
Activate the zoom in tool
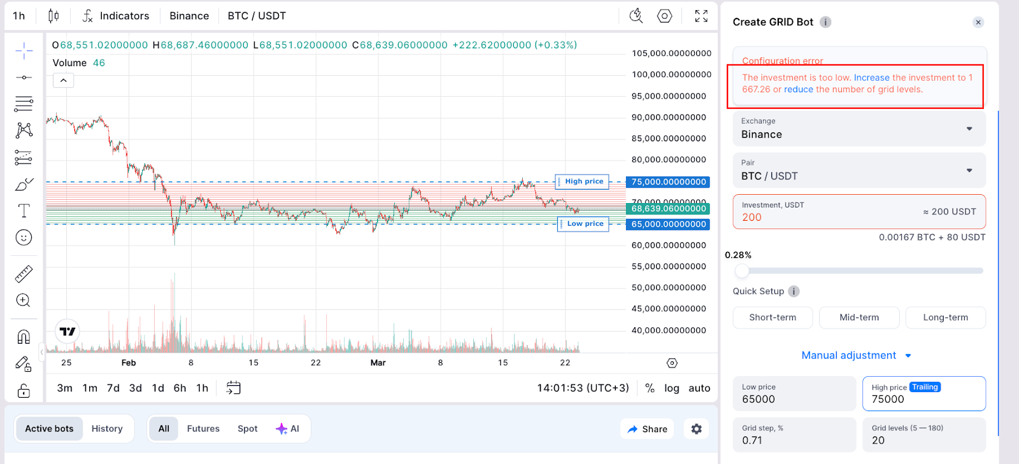pyautogui.click(x=24, y=300)
